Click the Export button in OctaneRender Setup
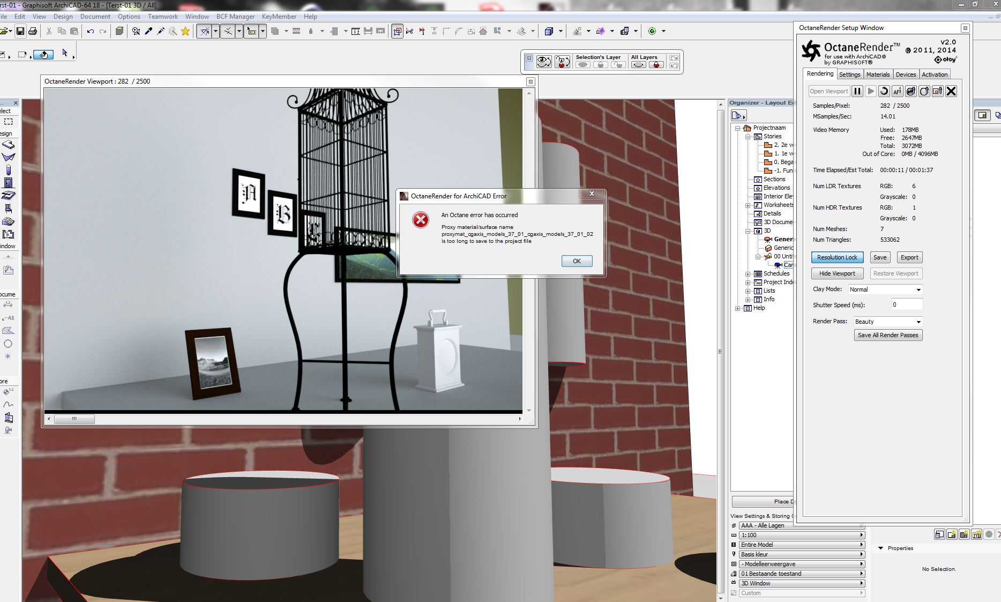Image resolution: width=1001 pixels, height=602 pixels. pos(909,257)
